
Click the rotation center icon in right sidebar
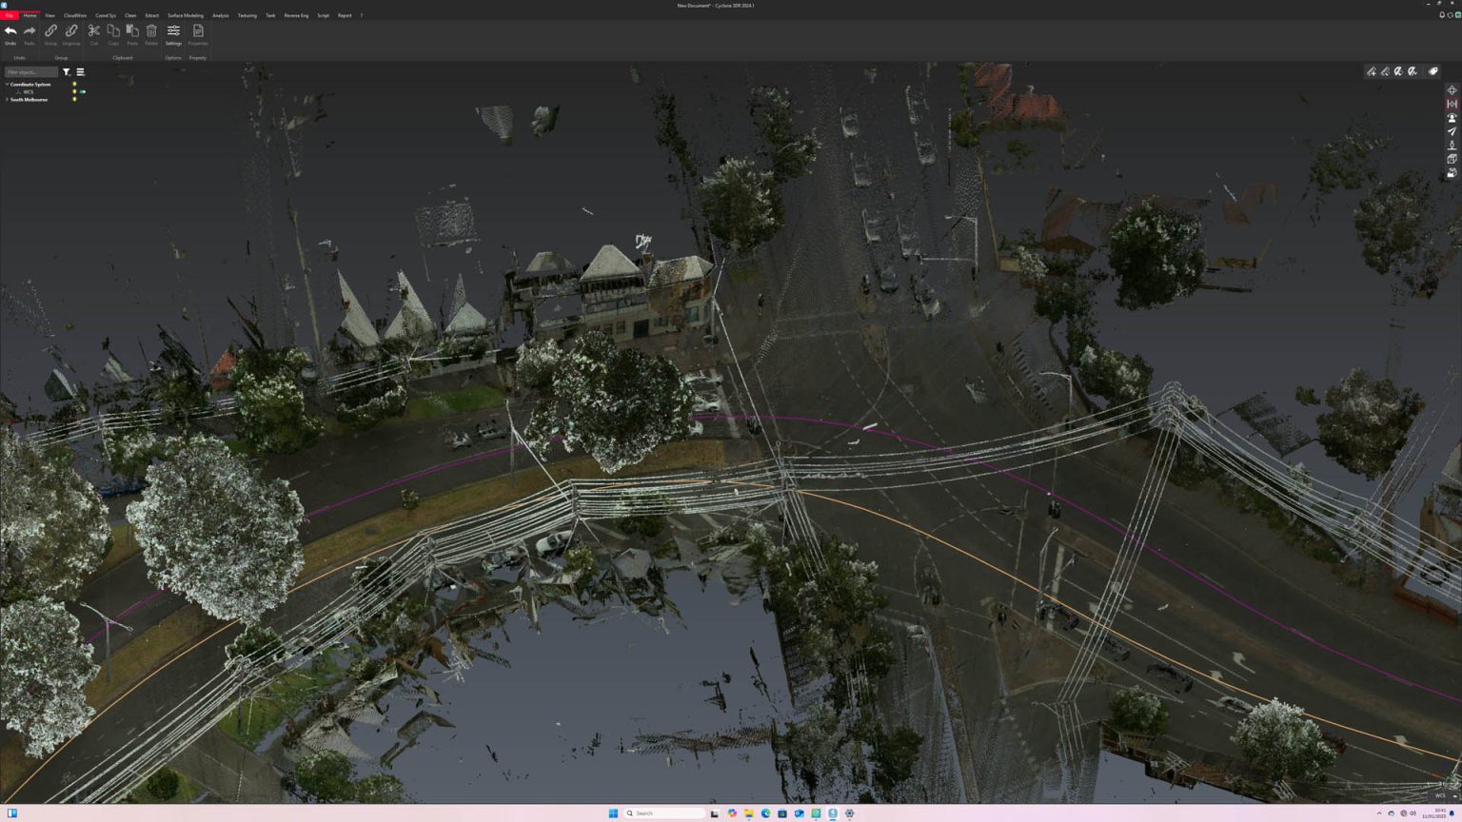coord(1452,88)
